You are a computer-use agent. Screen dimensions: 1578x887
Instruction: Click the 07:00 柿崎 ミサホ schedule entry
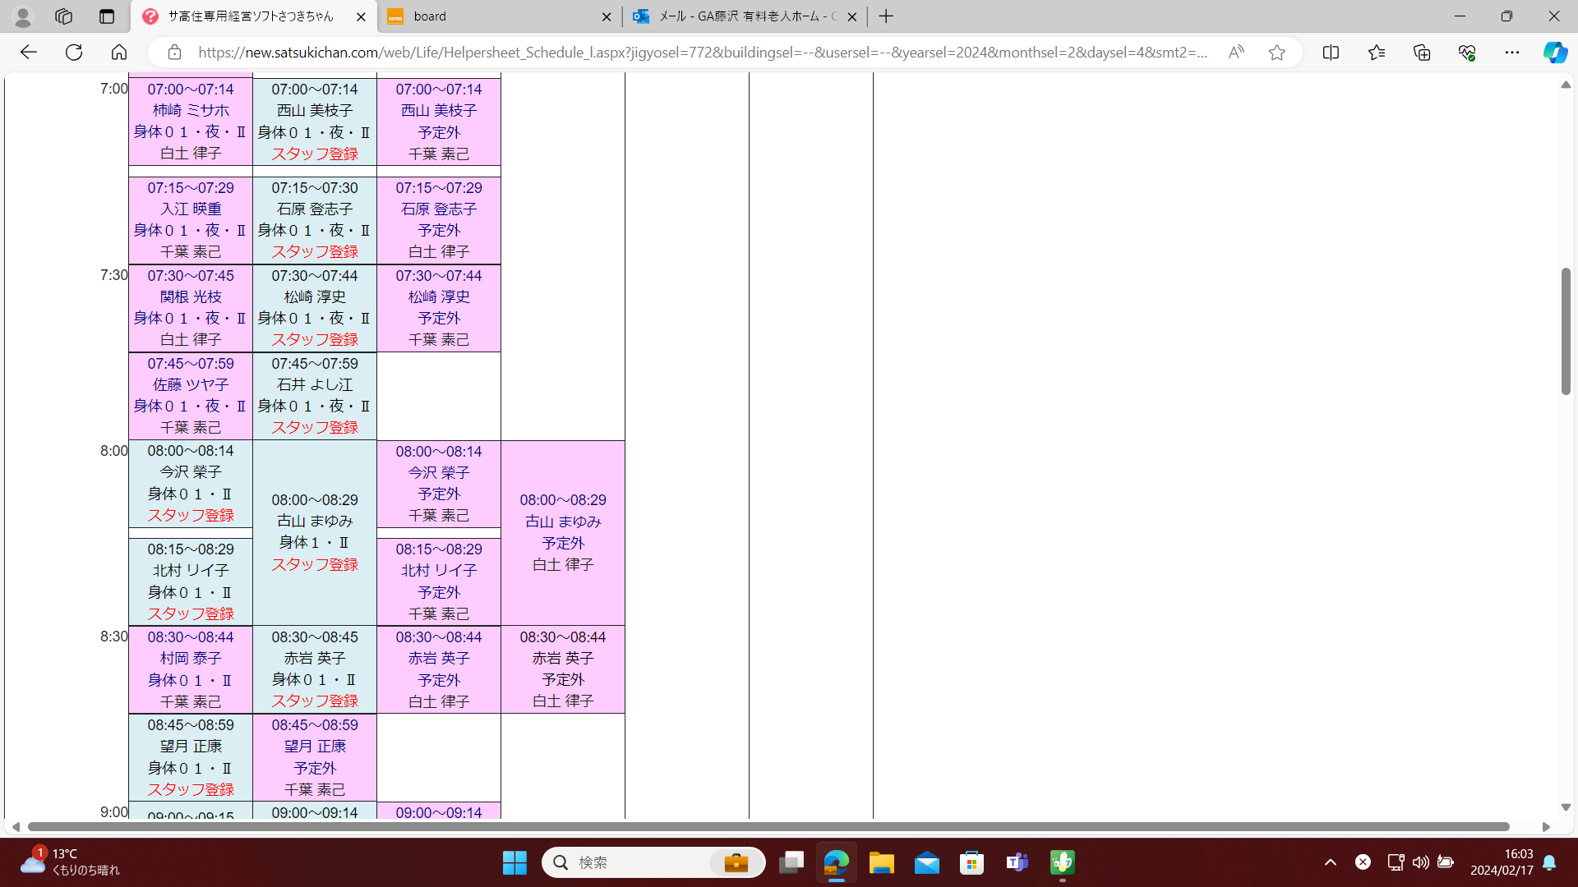tap(191, 121)
